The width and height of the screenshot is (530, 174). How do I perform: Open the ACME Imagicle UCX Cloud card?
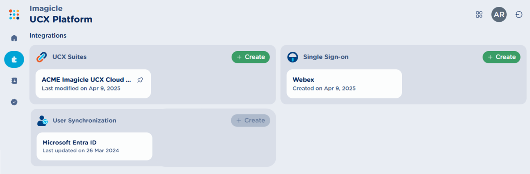tap(86, 84)
